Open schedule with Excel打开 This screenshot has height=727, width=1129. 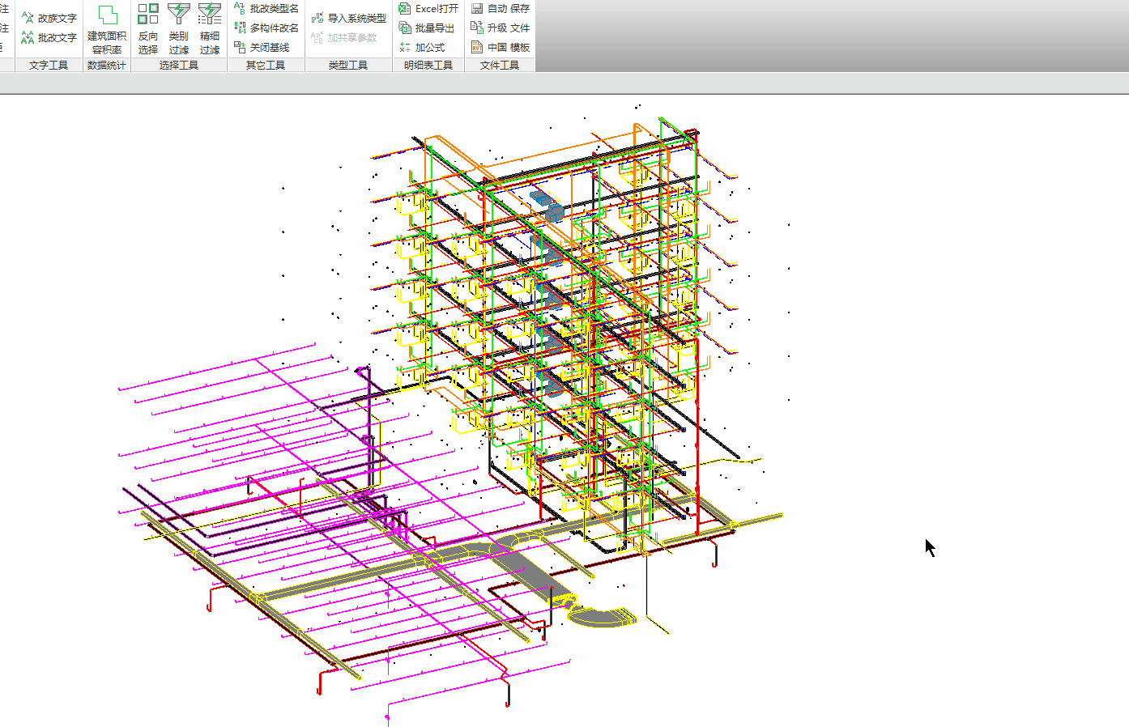429,8
